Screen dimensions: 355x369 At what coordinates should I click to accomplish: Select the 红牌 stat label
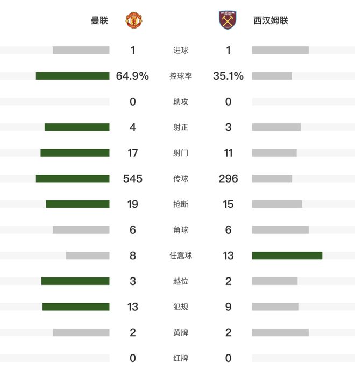[181, 358]
